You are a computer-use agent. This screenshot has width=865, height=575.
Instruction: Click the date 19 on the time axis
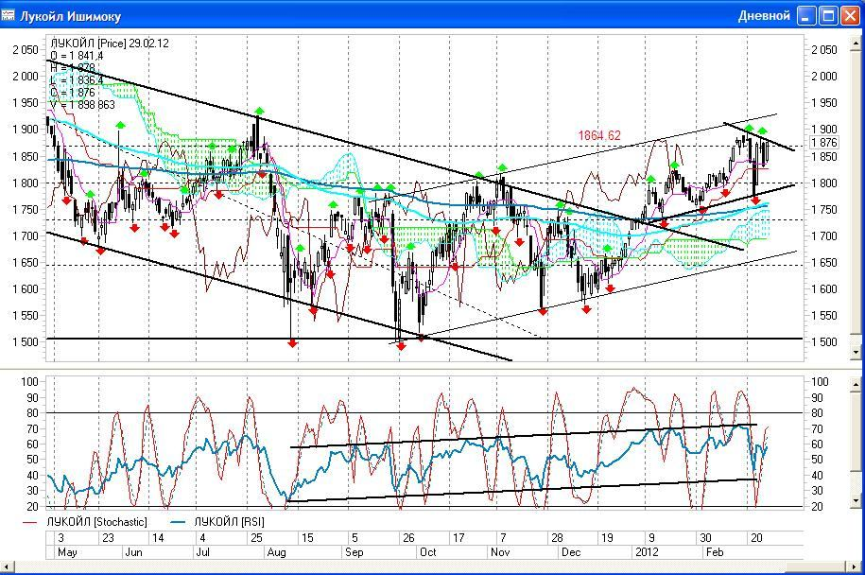coord(607,538)
